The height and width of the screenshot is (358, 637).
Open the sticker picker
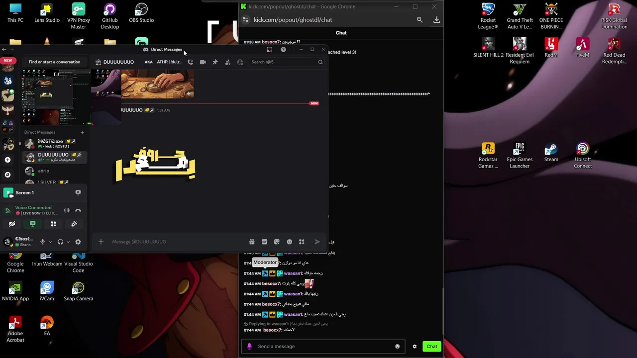point(277,242)
